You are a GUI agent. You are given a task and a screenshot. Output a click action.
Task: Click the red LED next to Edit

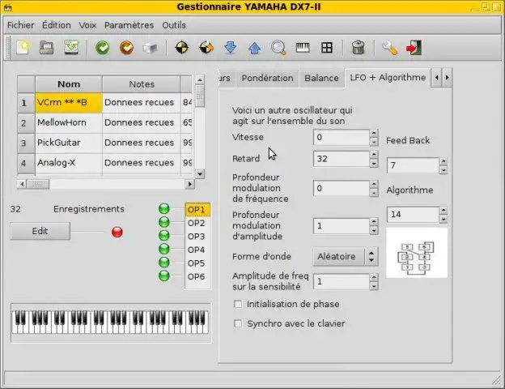coord(117,232)
